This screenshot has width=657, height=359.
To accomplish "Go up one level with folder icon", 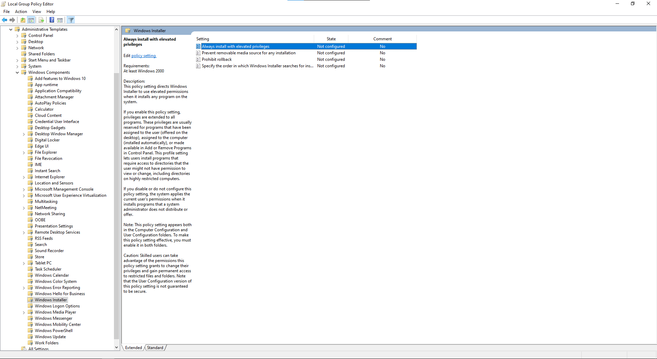I will click(x=23, y=20).
